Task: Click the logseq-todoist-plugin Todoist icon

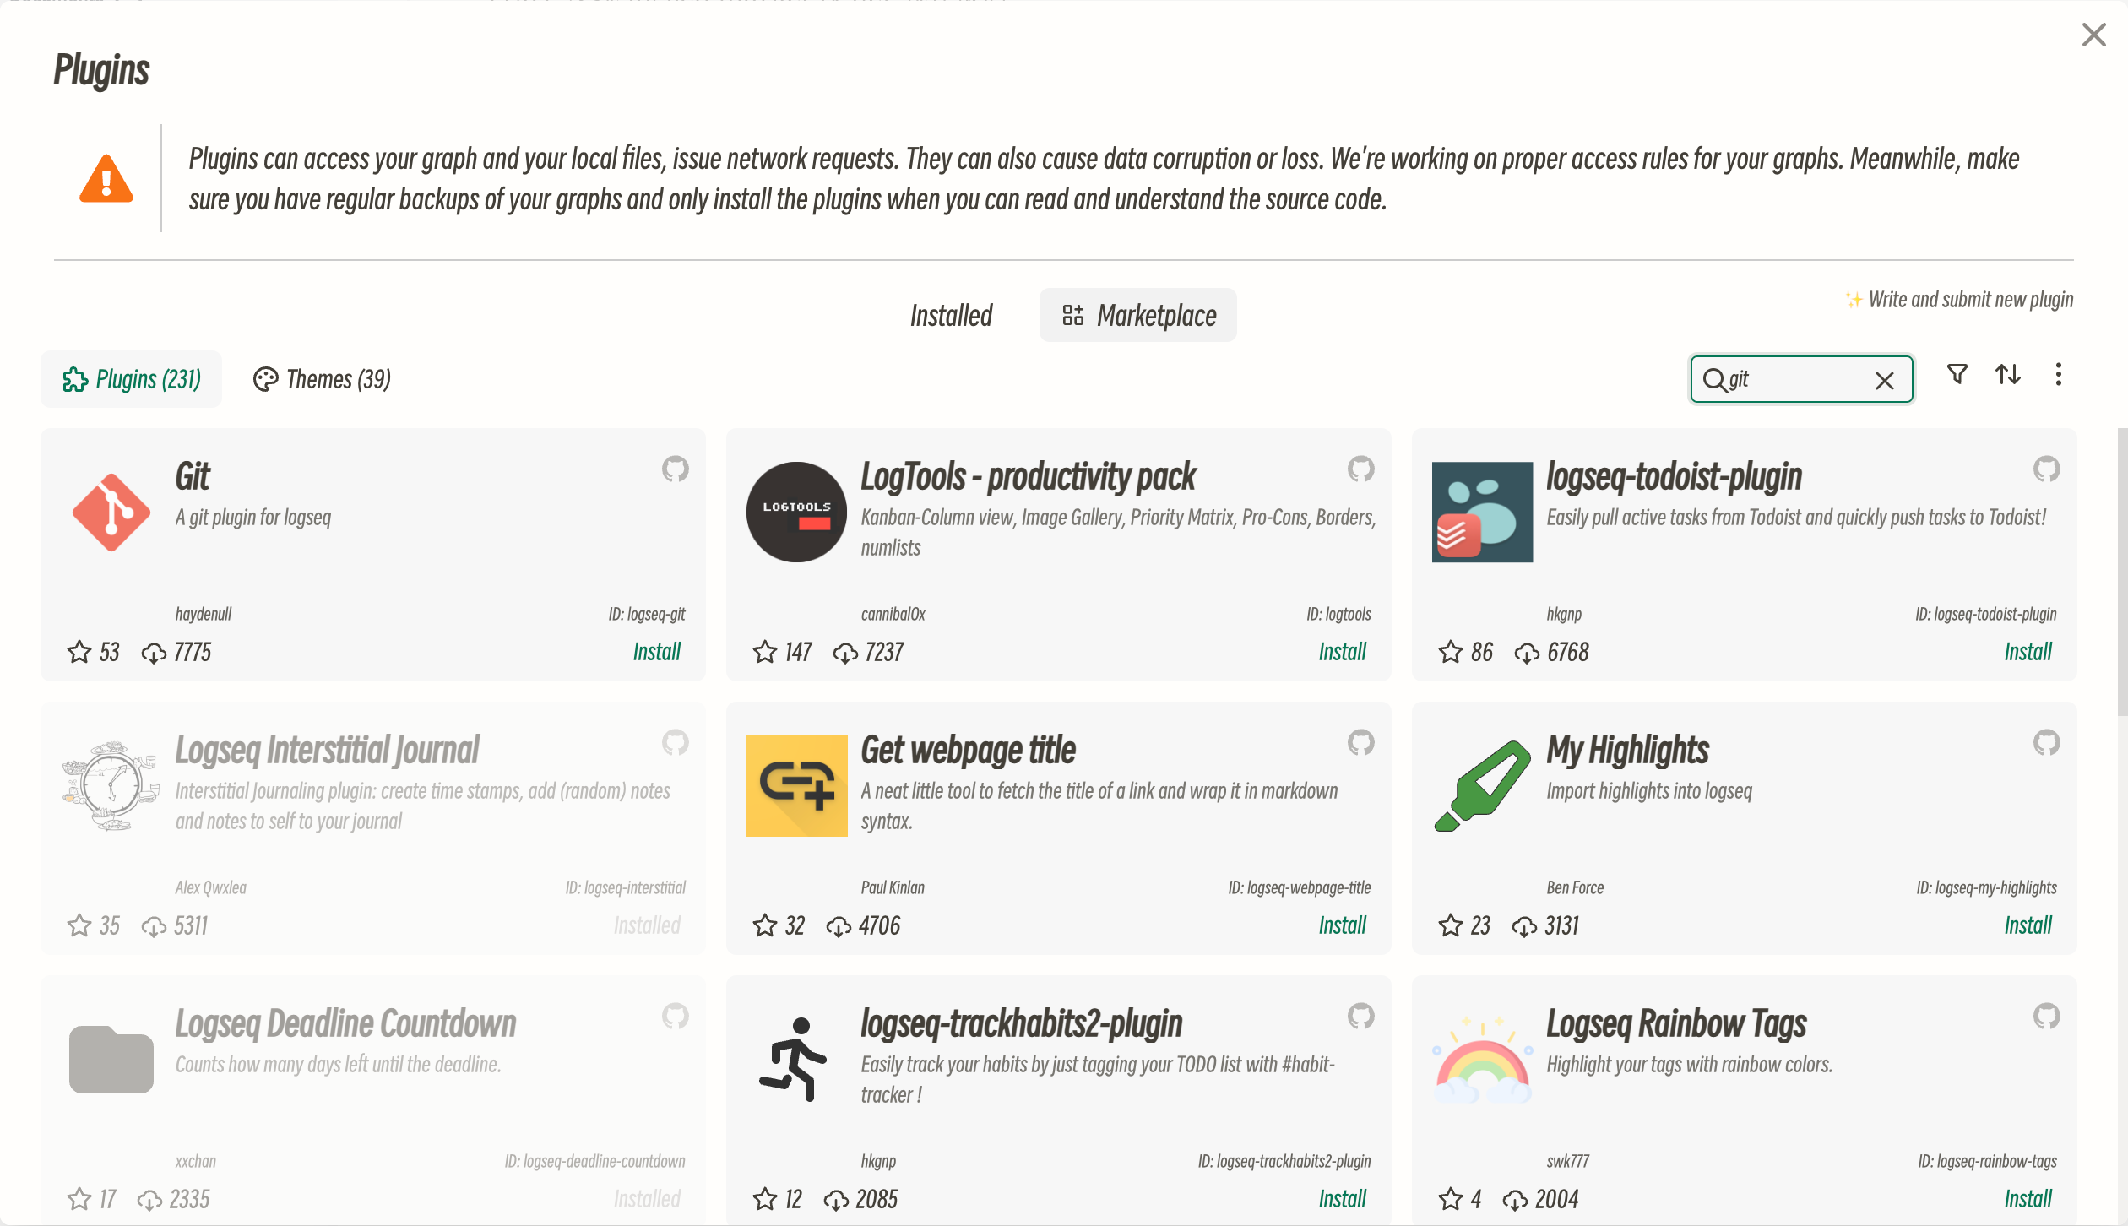Action: (1481, 512)
